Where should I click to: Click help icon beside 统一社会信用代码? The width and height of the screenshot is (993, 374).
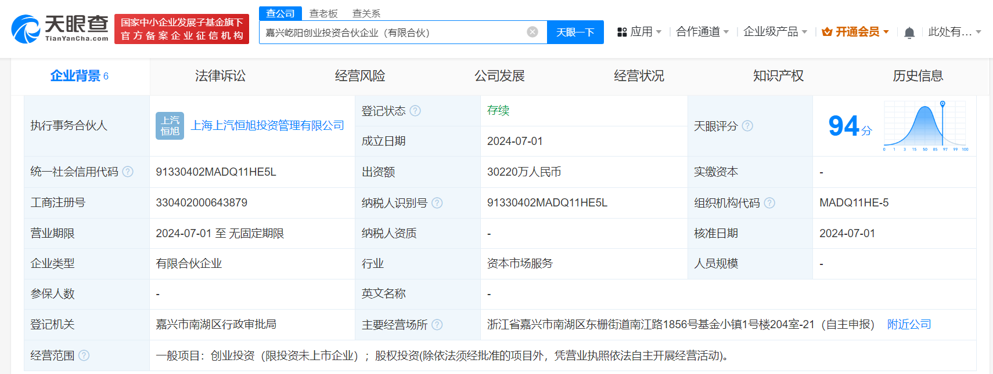[x=128, y=172]
